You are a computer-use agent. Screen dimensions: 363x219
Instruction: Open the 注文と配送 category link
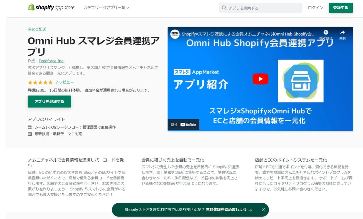(37, 29)
